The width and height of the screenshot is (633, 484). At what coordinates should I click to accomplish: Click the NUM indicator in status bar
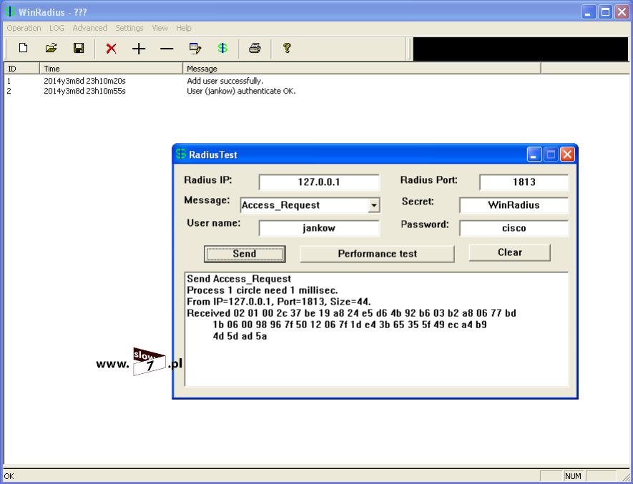tap(573, 476)
